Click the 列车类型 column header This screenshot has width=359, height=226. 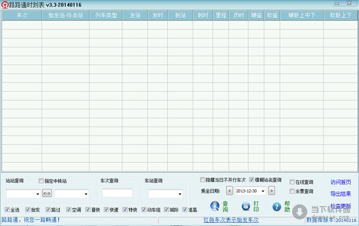click(x=106, y=16)
